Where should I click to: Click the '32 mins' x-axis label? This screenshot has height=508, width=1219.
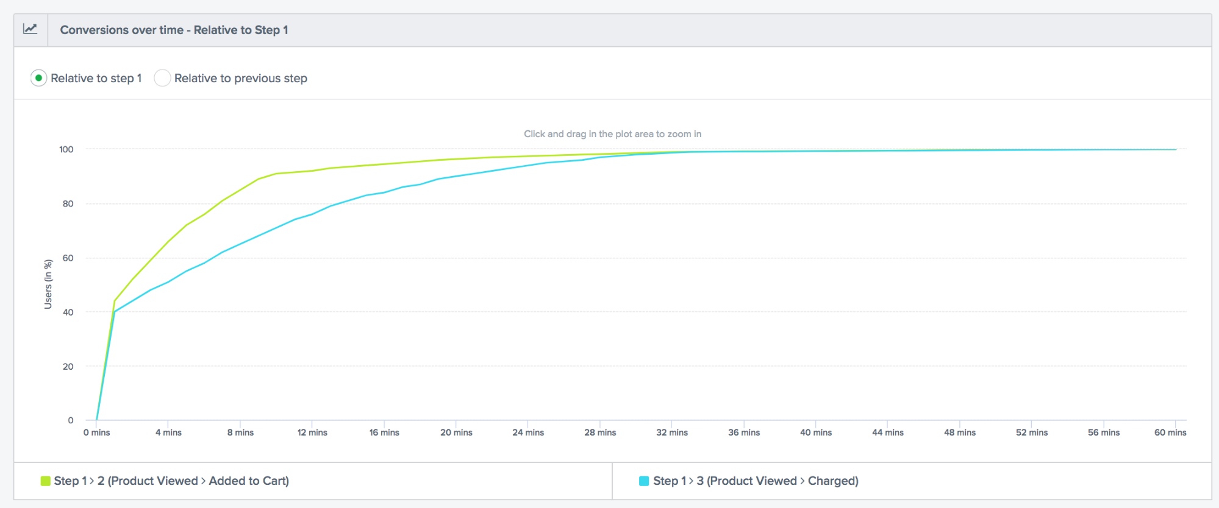pyautogui.click(x=672, y=432)
